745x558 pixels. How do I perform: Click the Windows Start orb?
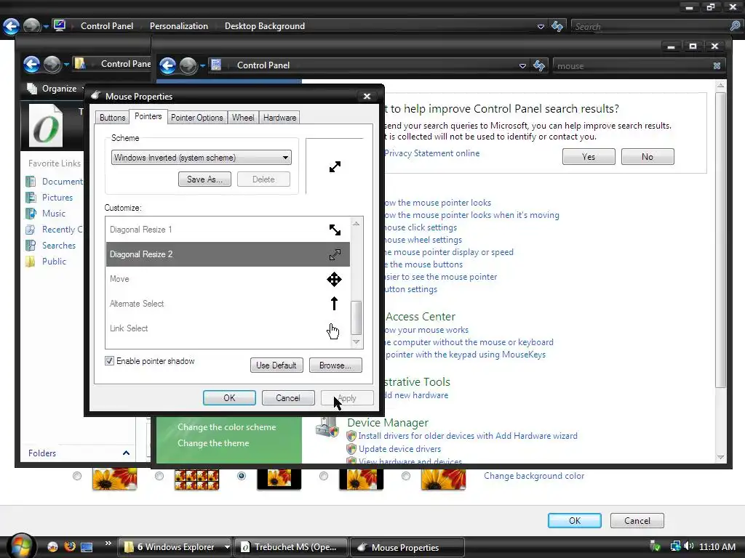coord(20,546)
